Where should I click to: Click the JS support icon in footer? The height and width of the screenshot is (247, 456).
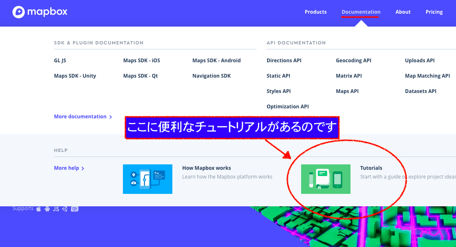click(56, 209)
